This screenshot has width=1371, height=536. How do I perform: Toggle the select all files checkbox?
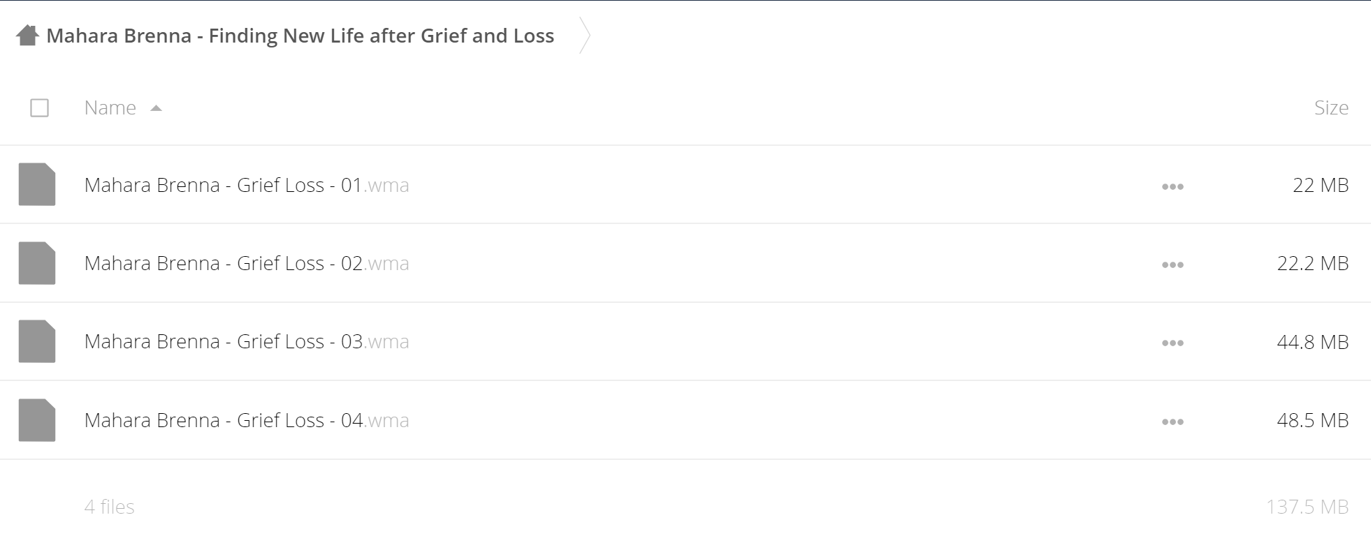click(x=40, y=108)
